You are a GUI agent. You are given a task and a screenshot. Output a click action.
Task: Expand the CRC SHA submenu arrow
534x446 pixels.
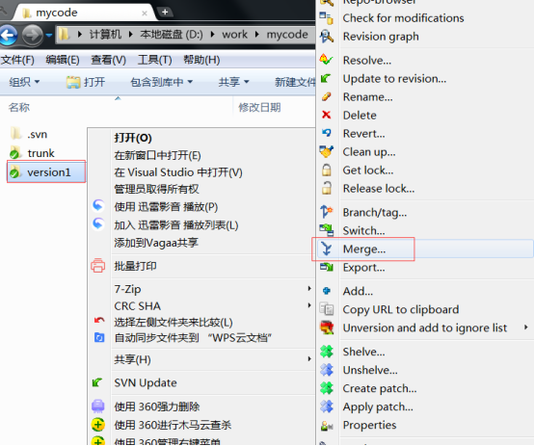[309, 305]
